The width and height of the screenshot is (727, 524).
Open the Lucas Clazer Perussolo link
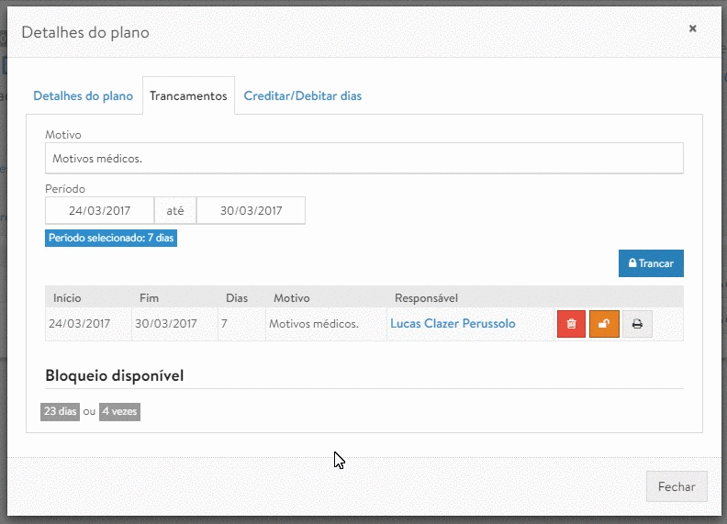pyautogui.click(x=453, y=324)
